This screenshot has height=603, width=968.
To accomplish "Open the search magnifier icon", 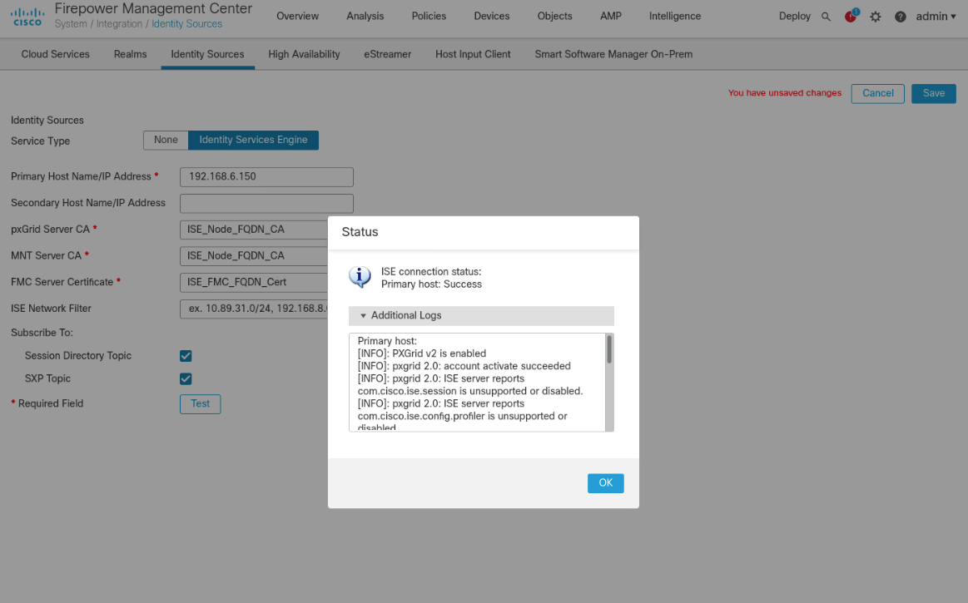I will point(826,17).
